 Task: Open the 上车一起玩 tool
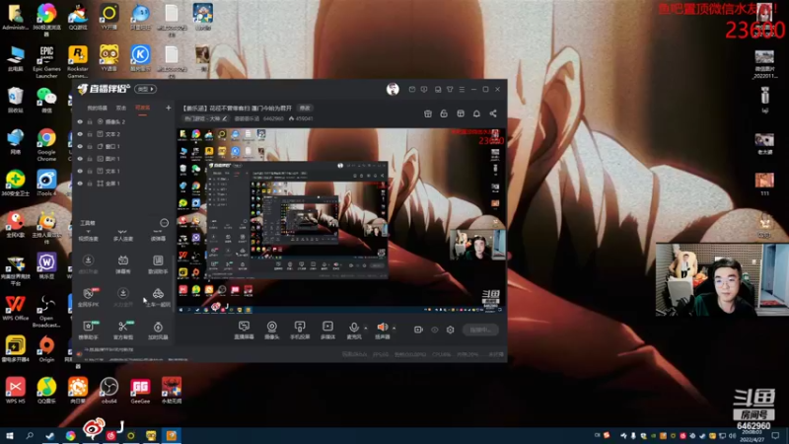click(158, 297)
